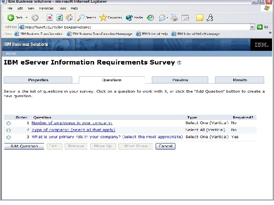Open the Help menu

click(x=74, y=8)
